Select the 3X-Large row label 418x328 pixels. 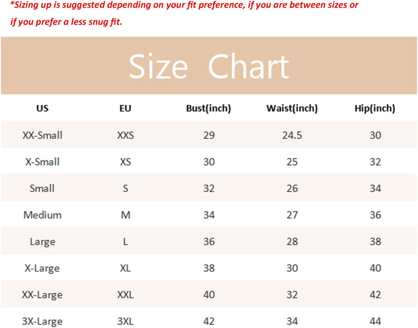click(x=42, y=321)
